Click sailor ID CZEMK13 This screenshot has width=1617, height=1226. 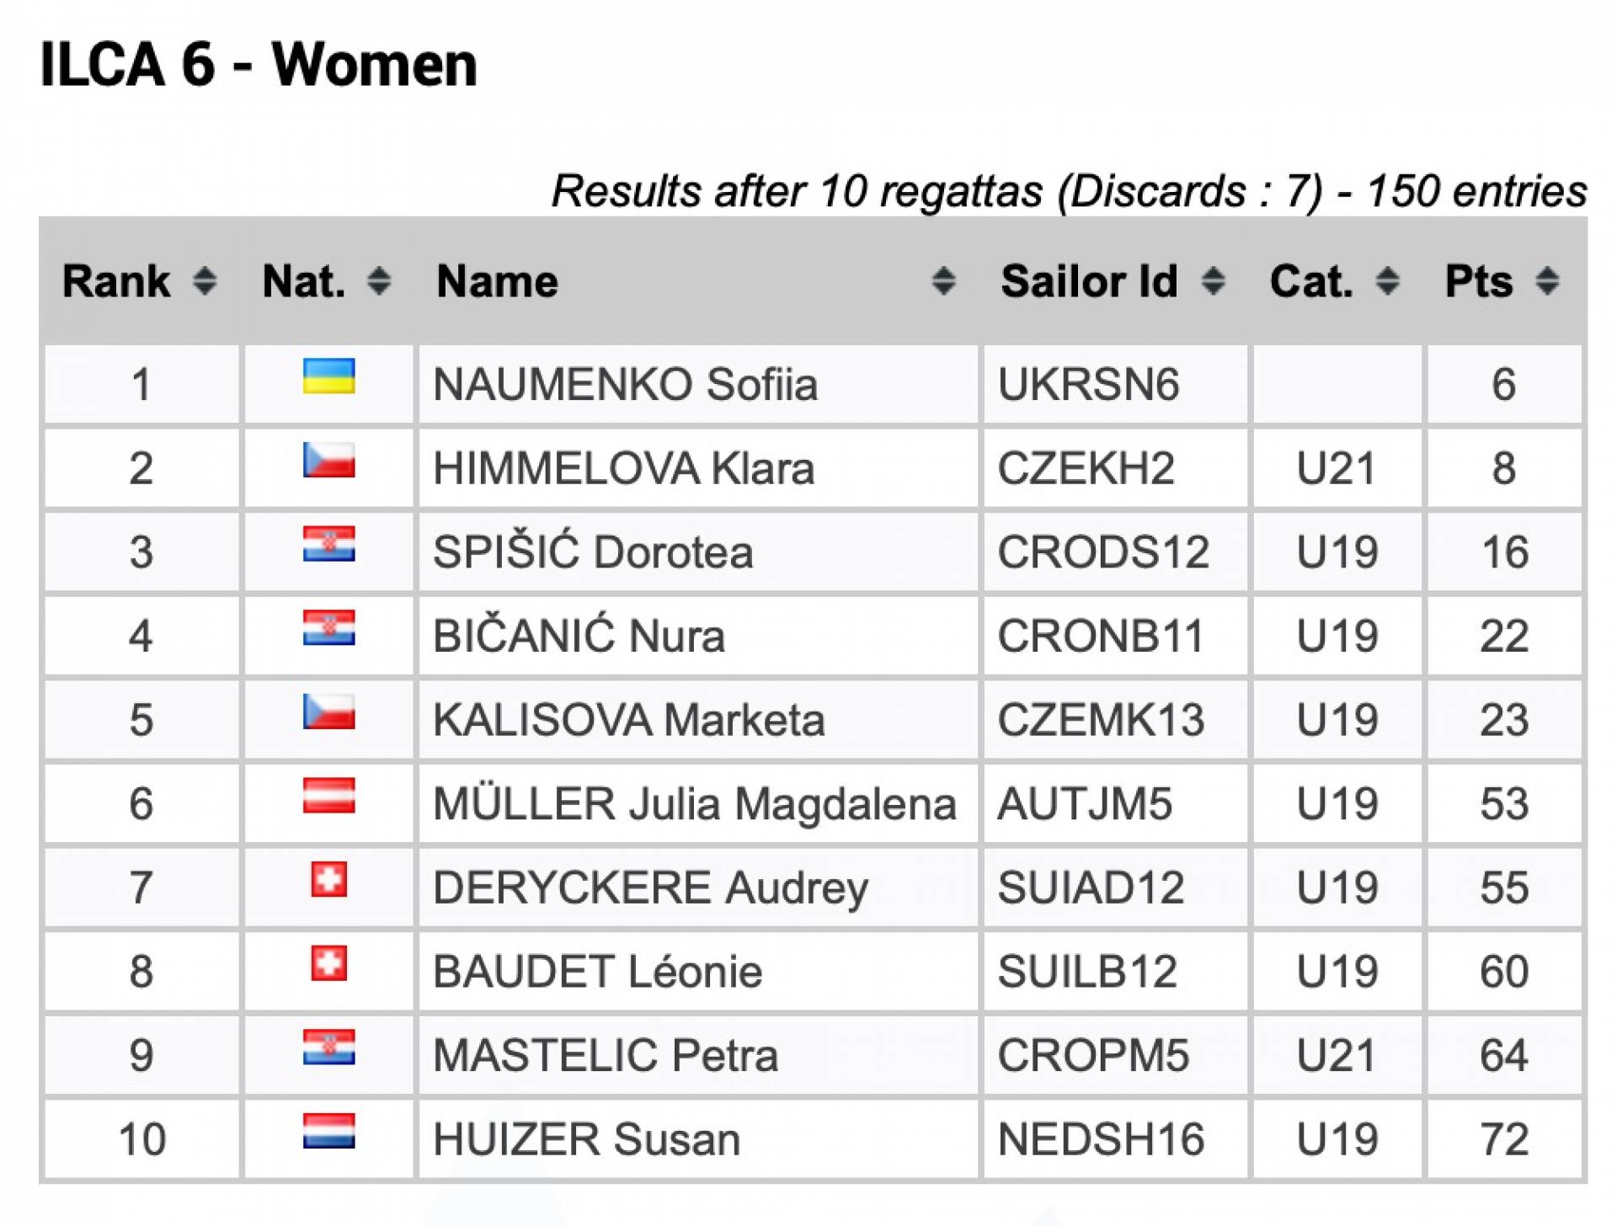click(1101, 720)
